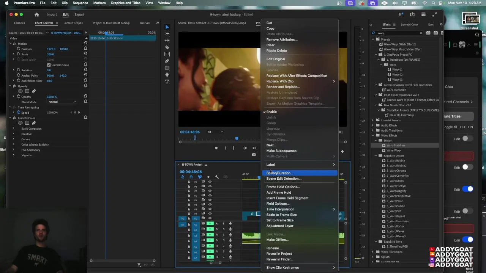Start voice-over record on track A1
The image size is (486, 273).
pos(230,224)
